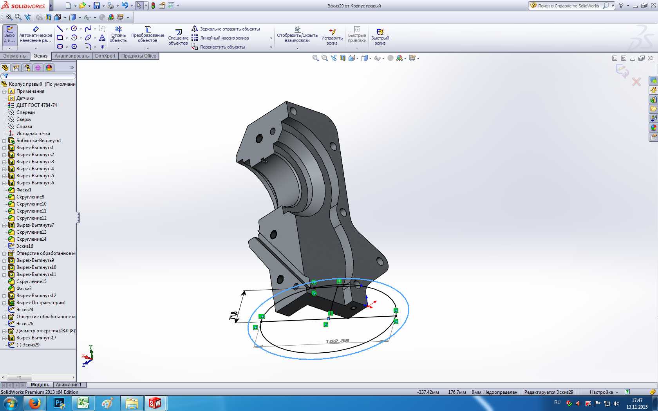Select the sketch Text tool

coord(102,38)
